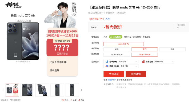Viewport: 192px width, 106px height.
Task: Click the heart 收藏 favorite icon
Action: 71,100
